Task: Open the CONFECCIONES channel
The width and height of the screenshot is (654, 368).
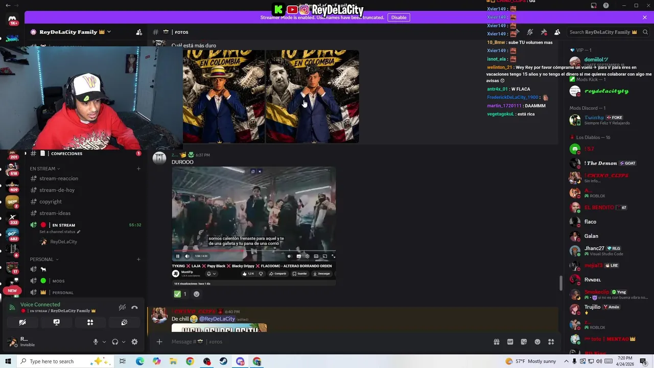Action: click(x=66, y=153)
